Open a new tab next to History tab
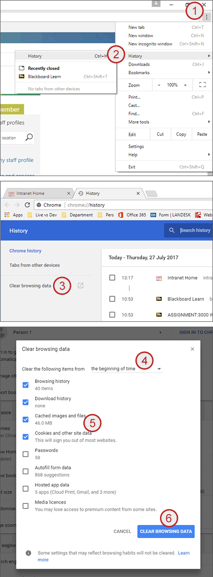The height and width of the screenshot is (577, 213). pos(151,194)
